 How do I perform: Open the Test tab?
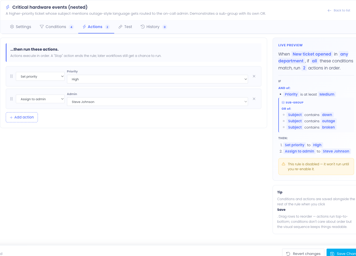[125, 27]
